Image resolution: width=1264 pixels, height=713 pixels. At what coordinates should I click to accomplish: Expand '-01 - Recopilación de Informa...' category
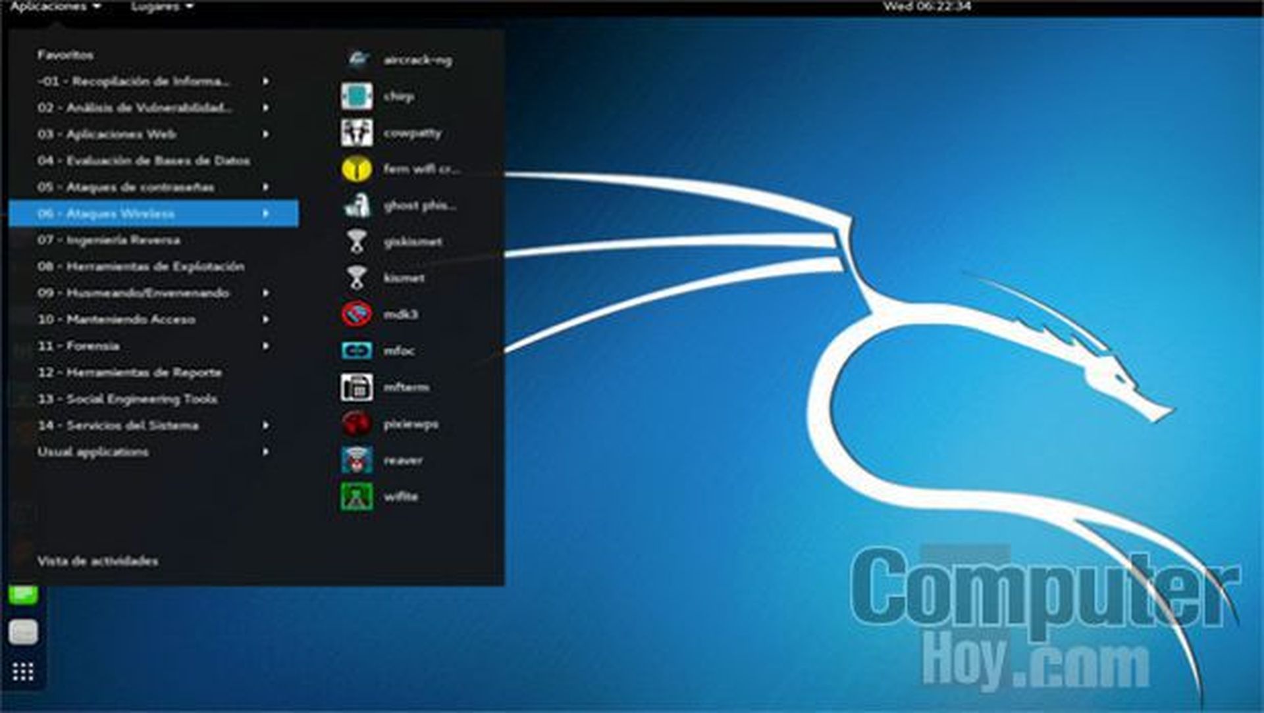click(135, 80)
